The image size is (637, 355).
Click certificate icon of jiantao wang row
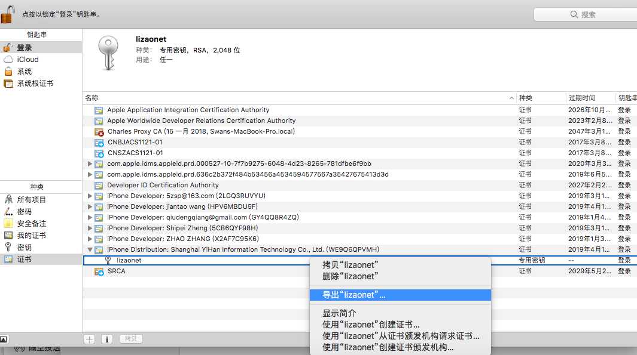click(x=99, y=206)
